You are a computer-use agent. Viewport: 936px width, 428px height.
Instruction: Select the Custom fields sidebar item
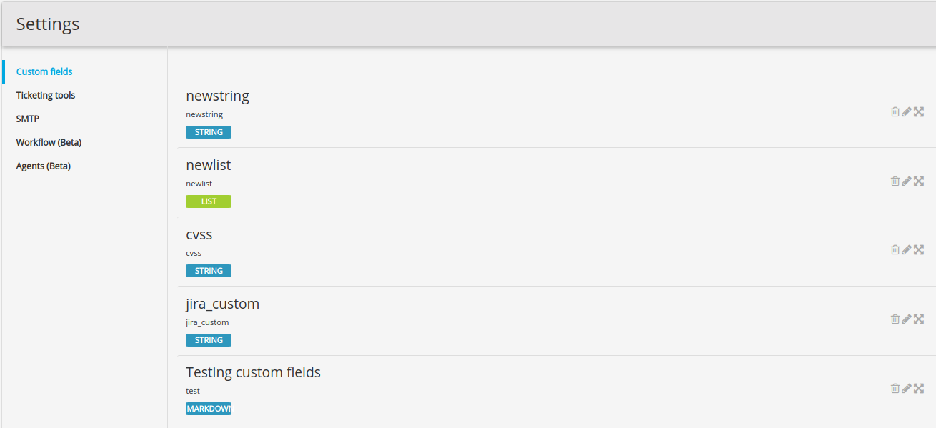click(44, 71)
